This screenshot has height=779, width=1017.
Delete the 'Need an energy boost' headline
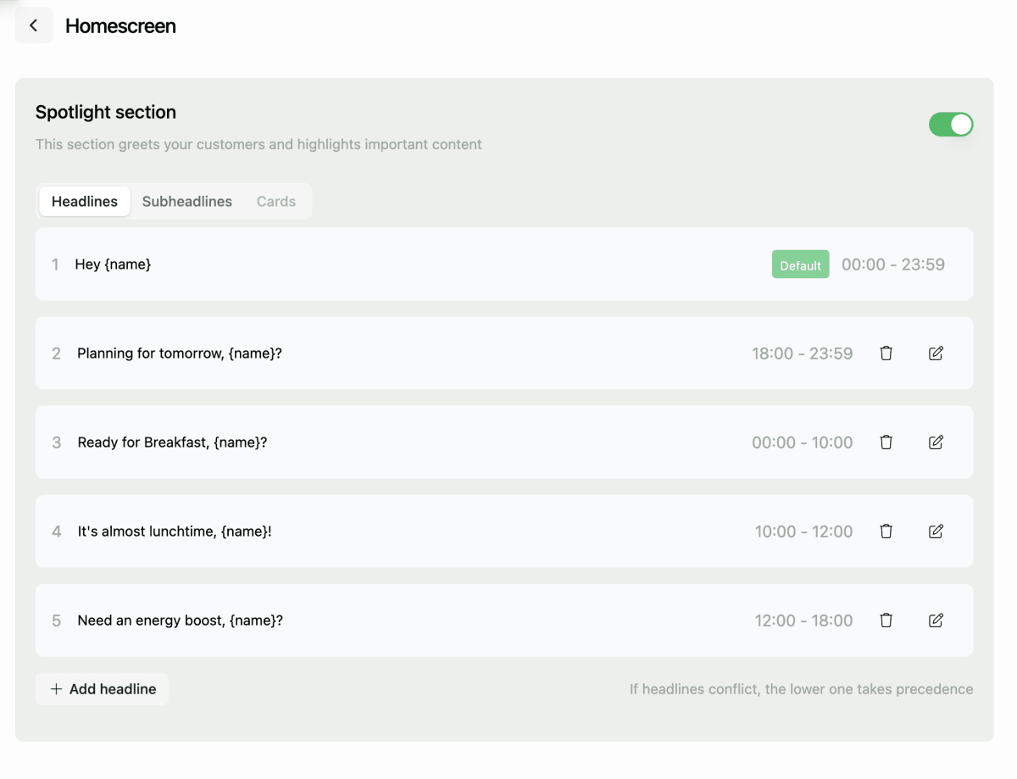click(x=886, y=620)
